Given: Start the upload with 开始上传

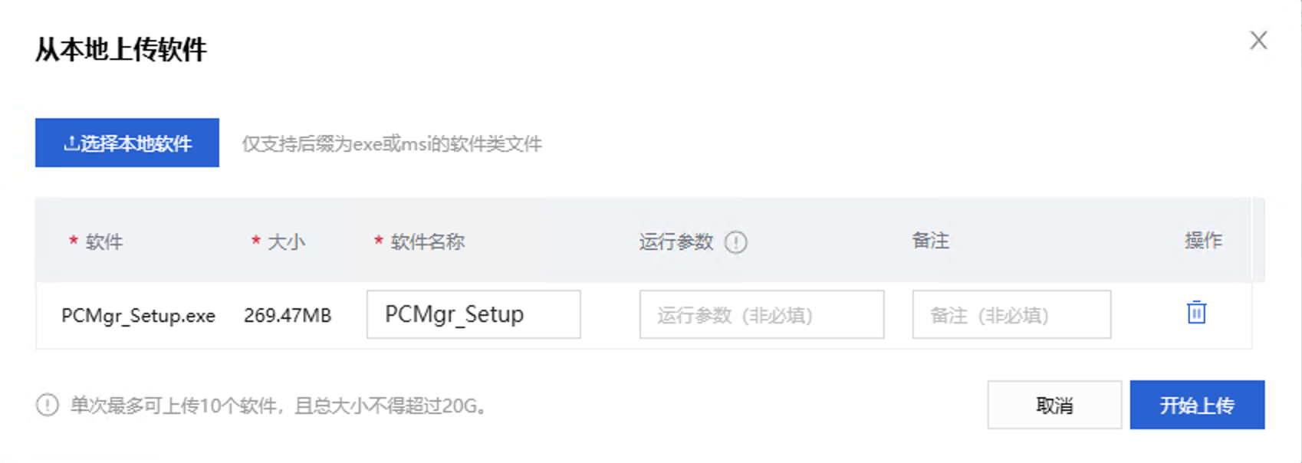Looking at the screenshot, I should 1197,405.
